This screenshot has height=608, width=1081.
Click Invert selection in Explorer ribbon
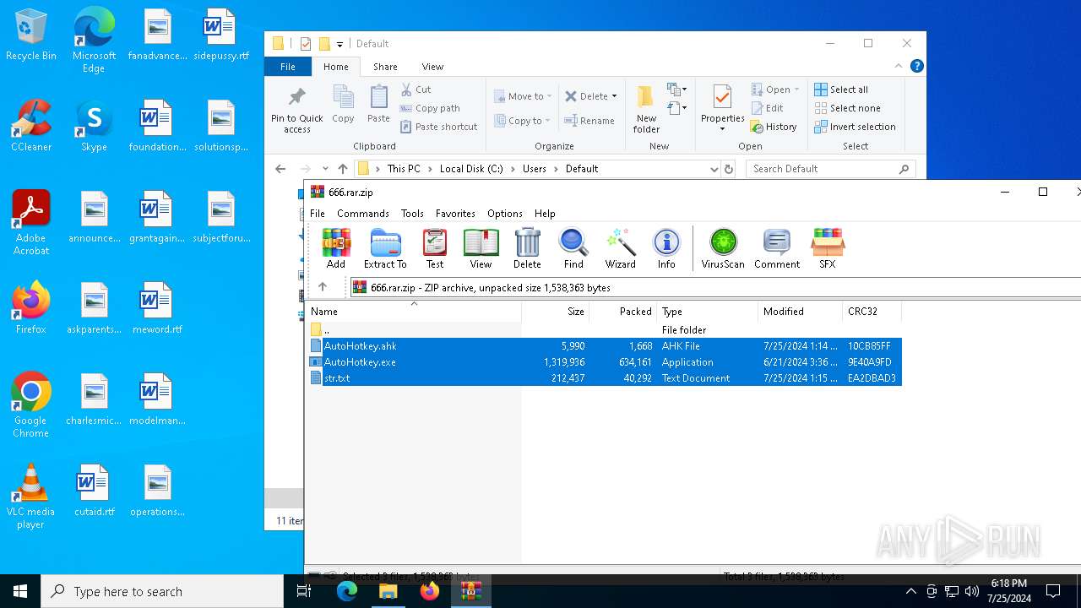(856, 127)
